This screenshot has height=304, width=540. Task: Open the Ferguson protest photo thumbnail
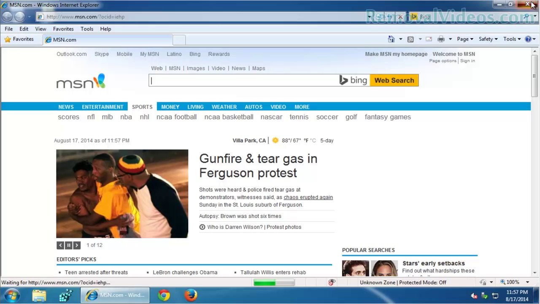click(x=122, y=194)
